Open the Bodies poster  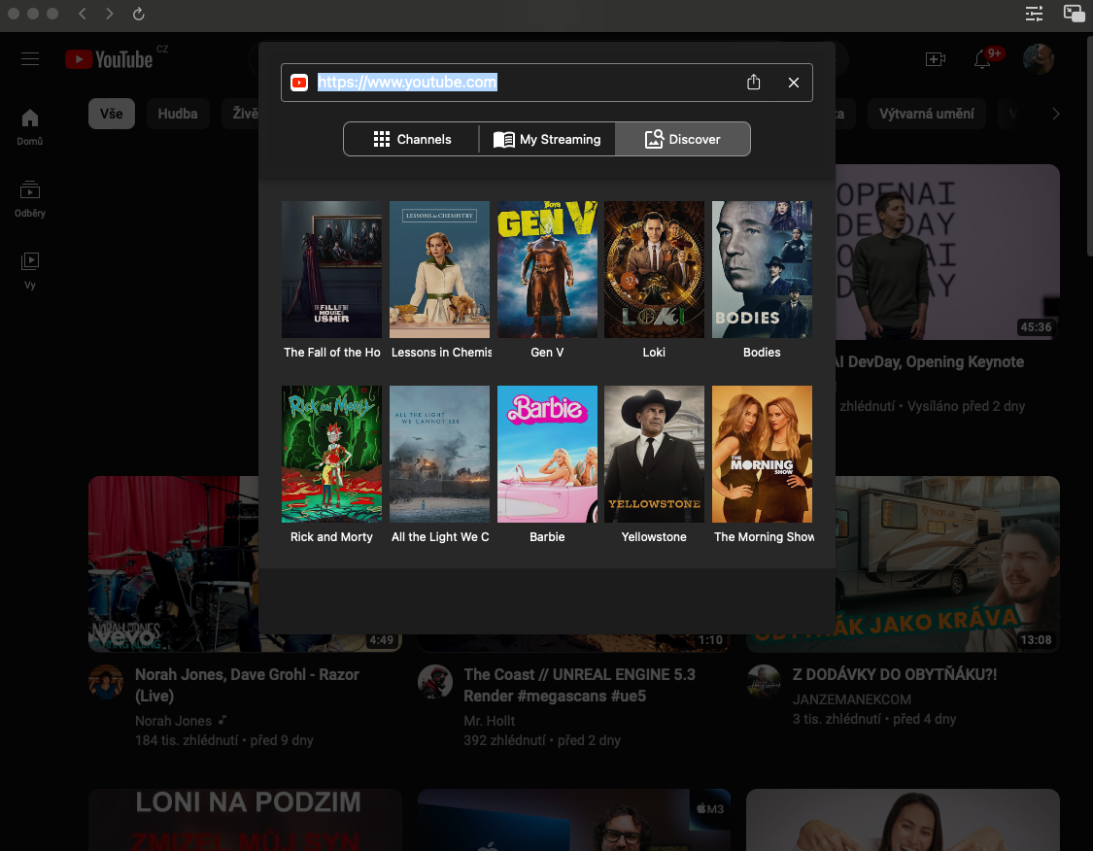[x=762, y=270]
